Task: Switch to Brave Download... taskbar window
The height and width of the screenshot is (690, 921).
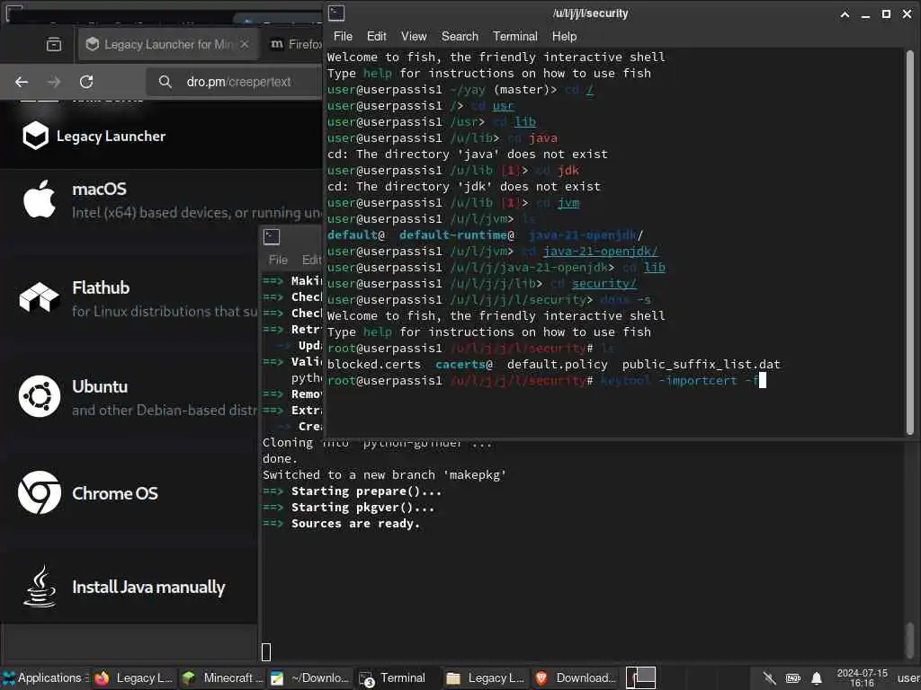Action: click(x=575, y=678)
